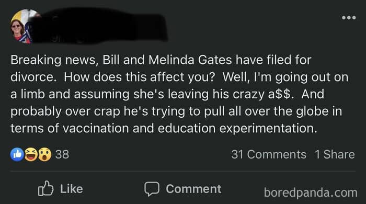This screenshot has height=204, width=366.
Task: Click the laughing face reaction emoji
Action: [31, 154]
